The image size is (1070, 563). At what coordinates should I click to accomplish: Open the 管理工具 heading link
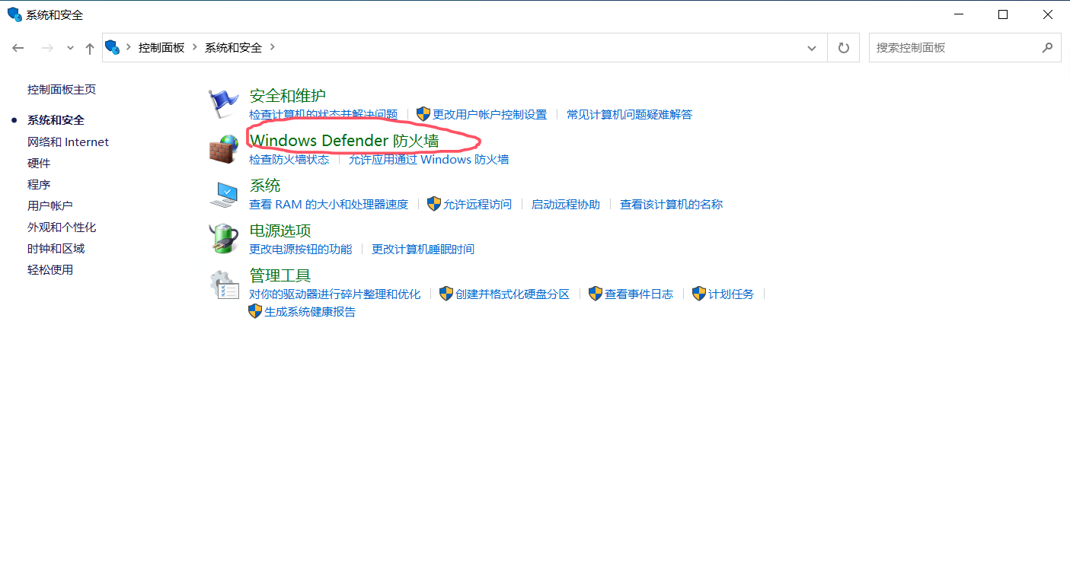[280, 275]
